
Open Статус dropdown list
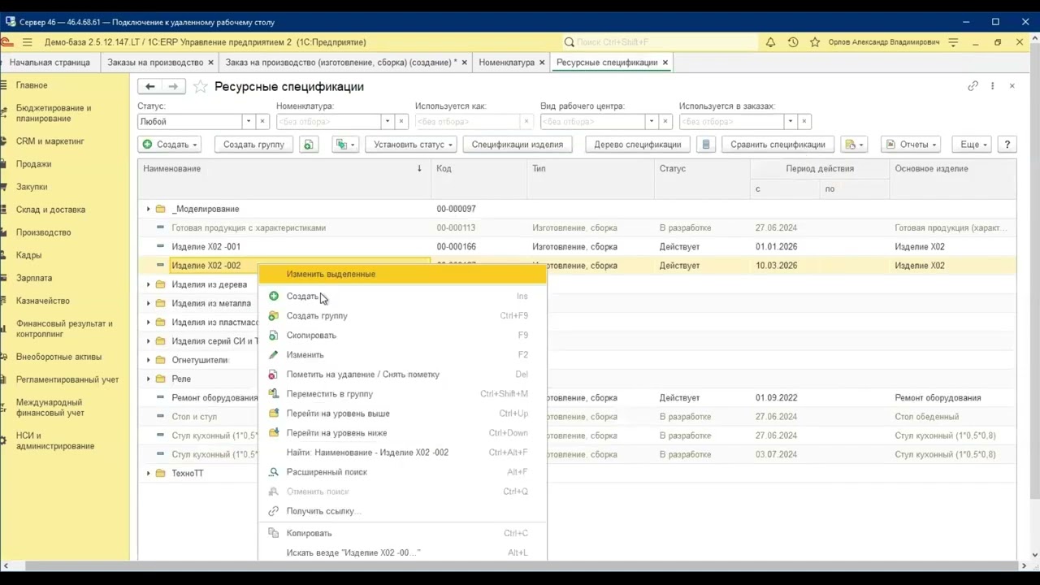pyautogui.click(x=249, y=122)
